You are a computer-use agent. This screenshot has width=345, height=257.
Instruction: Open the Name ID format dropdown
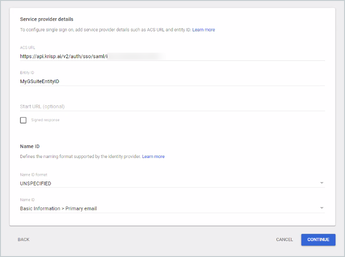(172, 183)
